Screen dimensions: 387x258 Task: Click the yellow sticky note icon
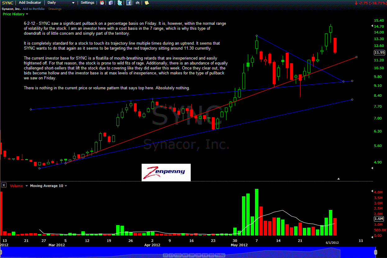(147, 3)
